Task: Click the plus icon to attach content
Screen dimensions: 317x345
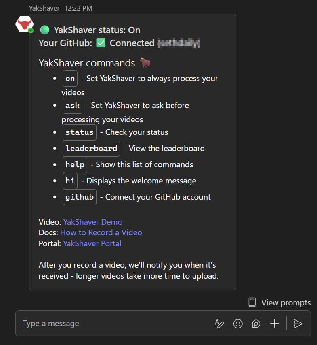Action: (275, 324)
